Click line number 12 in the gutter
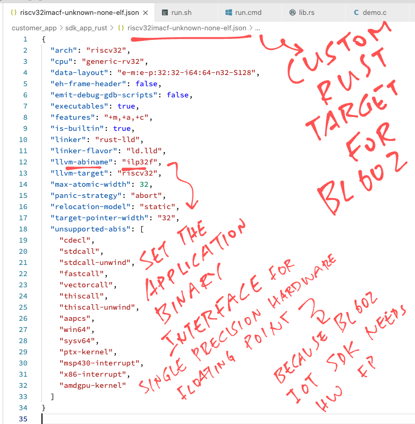The width and height of the screenshot is (415, 424). [22, 162]
